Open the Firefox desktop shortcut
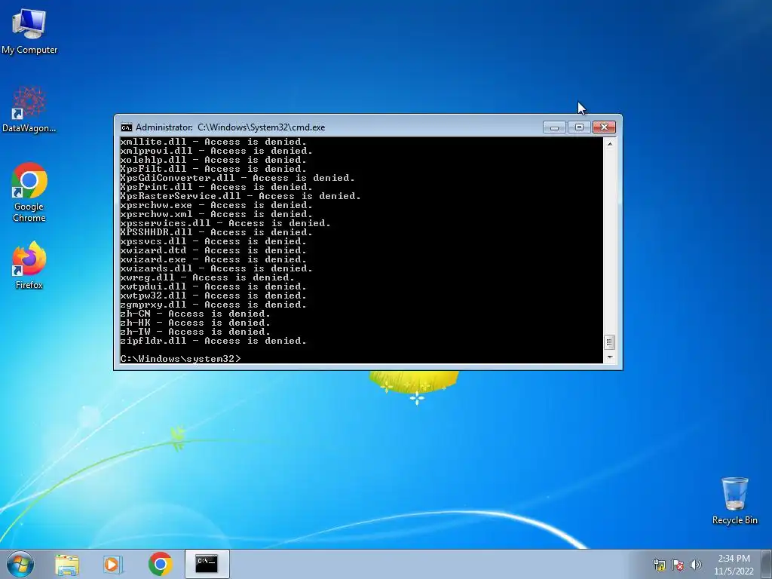 click(29, 265)
